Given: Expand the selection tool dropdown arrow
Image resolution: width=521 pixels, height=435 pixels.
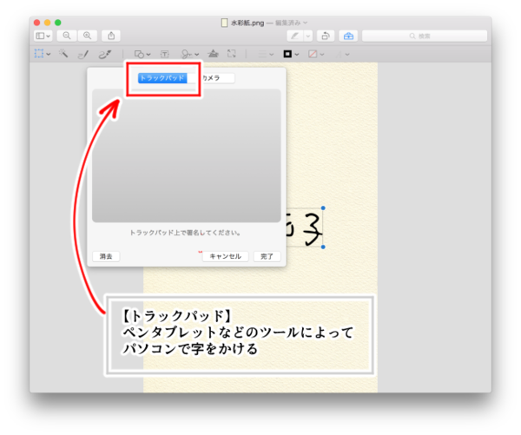Looking at the screenshot, I should (49, 54).
